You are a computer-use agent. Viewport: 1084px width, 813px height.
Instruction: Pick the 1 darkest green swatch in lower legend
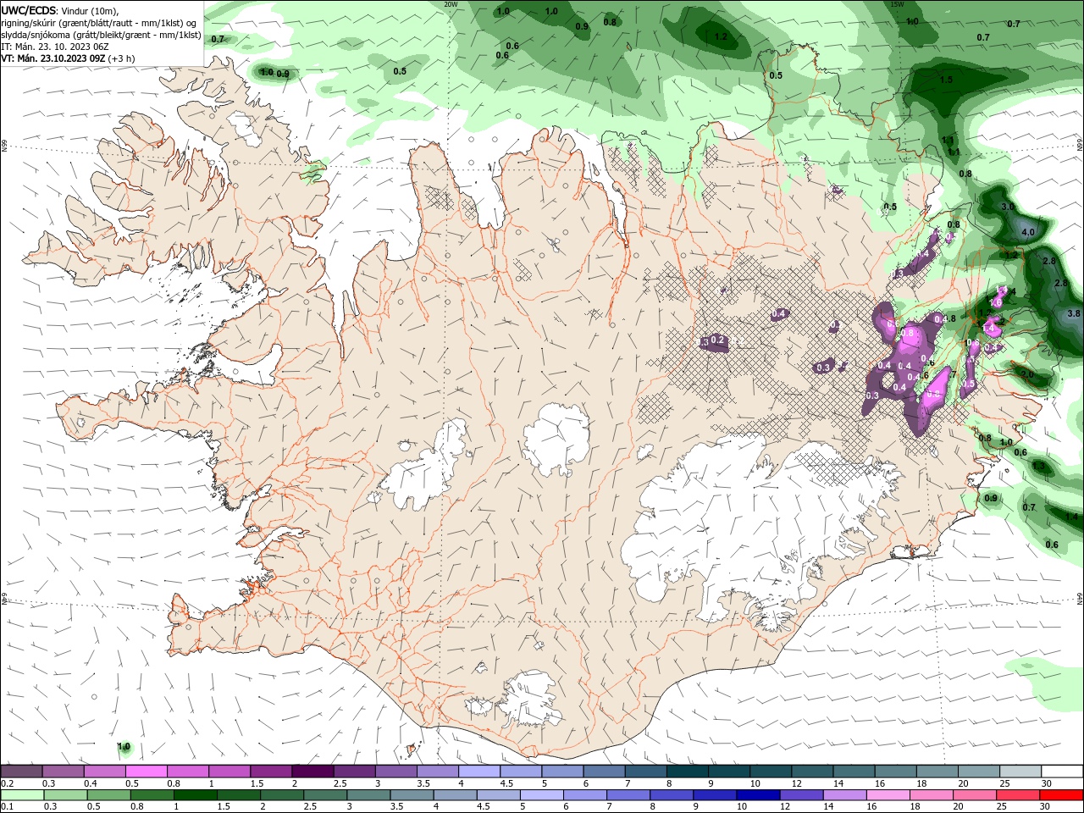tap(195, 795)
